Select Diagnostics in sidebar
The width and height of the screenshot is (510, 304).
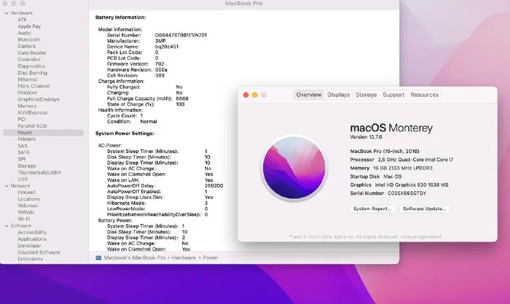31,66
